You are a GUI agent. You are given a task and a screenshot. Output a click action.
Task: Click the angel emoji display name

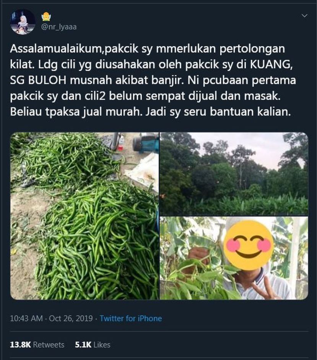(x=46, y=16)
